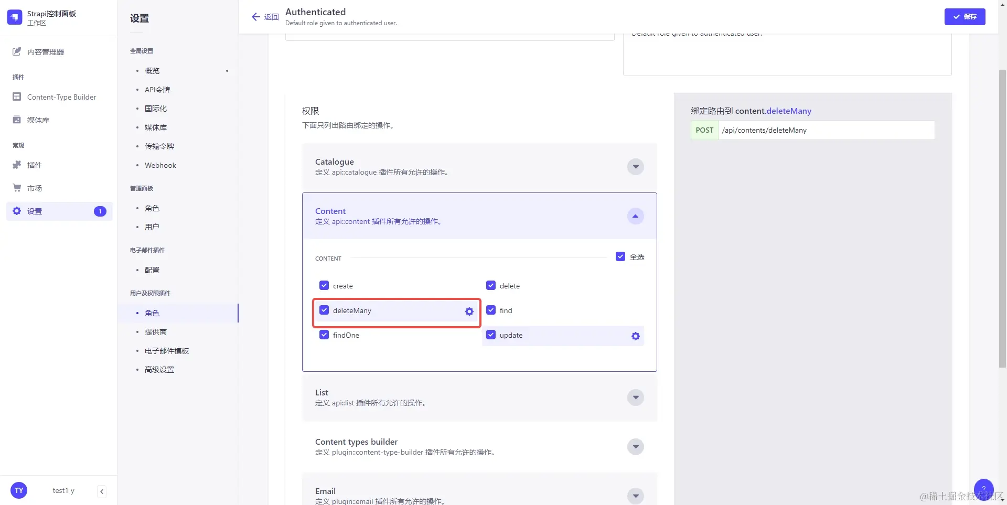This screenshot has height=505, width=1007.
Task: Click the back arrow icon
Action: [x=256, y=17]
